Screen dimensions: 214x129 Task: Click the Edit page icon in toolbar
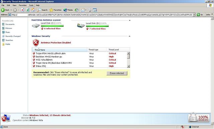[95, 10]
